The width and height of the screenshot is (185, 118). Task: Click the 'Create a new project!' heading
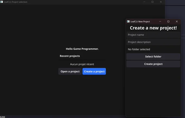coord(153,28)
